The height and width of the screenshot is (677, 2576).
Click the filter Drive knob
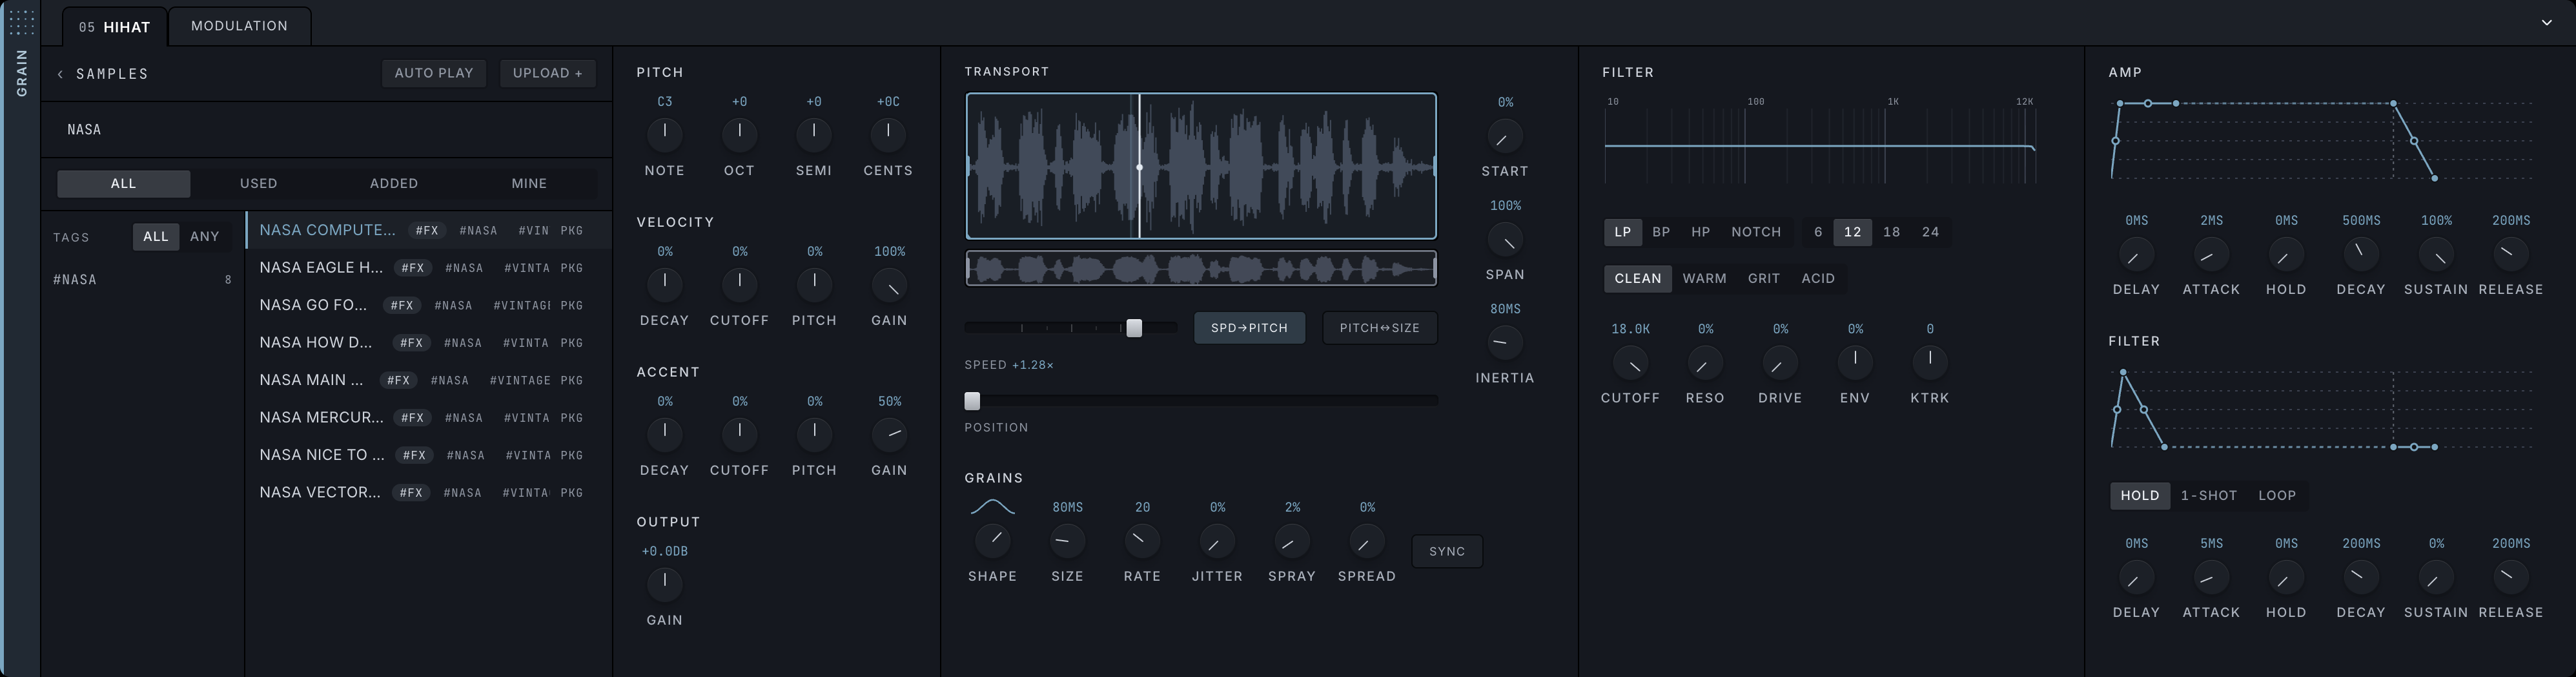[1780, 362]
